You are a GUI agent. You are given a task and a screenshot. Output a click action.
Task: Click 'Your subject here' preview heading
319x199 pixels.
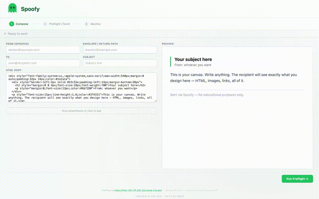coord(193,59)
